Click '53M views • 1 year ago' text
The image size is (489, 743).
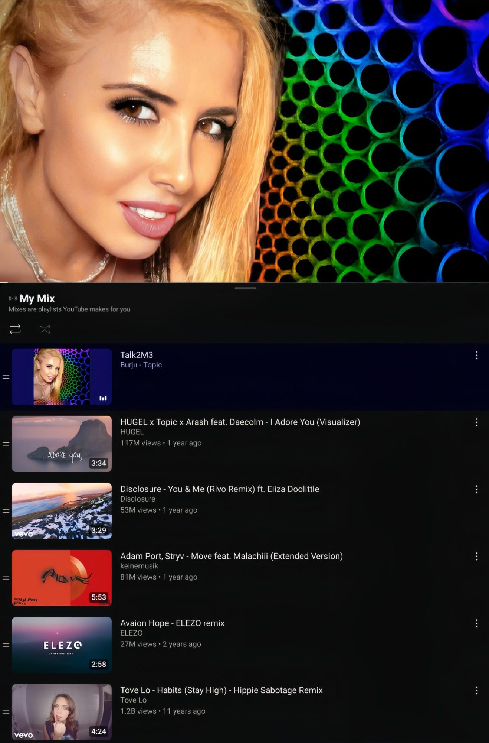tap(158, 510)
